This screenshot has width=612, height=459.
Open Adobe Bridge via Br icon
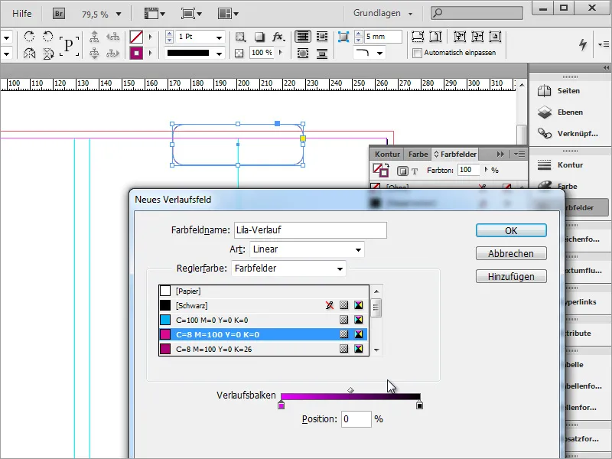[x=59, y=14]
